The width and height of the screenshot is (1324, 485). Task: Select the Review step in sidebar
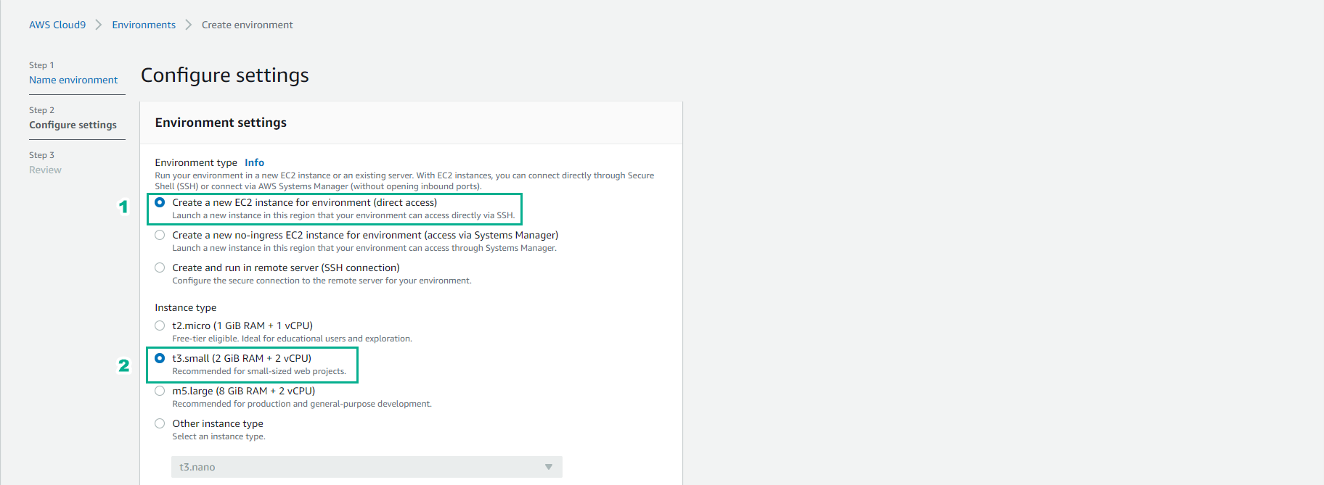(45, 170)
